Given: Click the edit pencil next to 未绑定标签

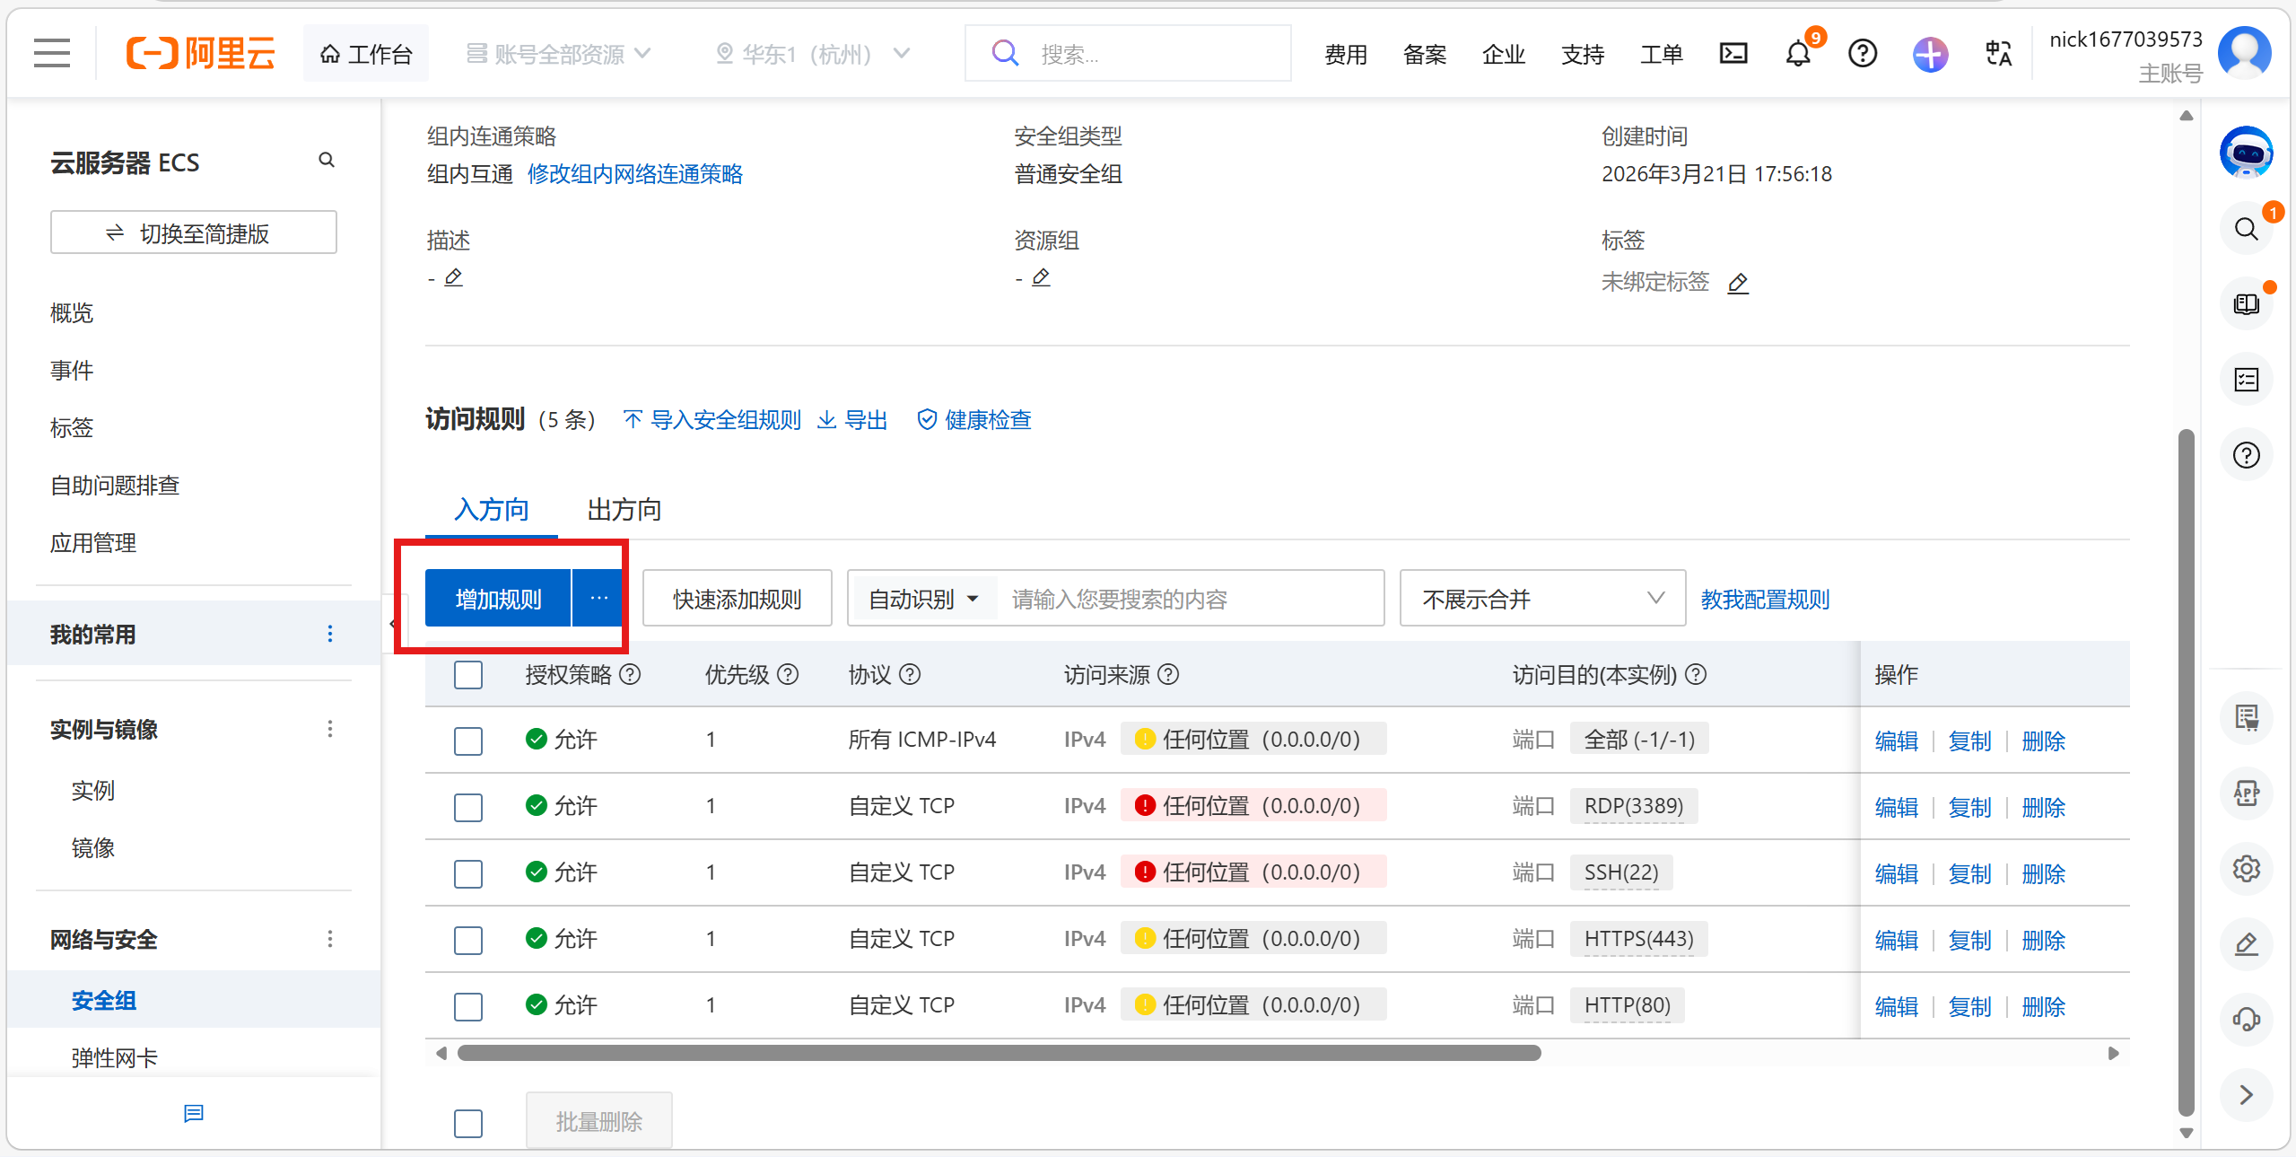Looking at the screenshot, I should pyautogui.click(x=1738, y=284).
